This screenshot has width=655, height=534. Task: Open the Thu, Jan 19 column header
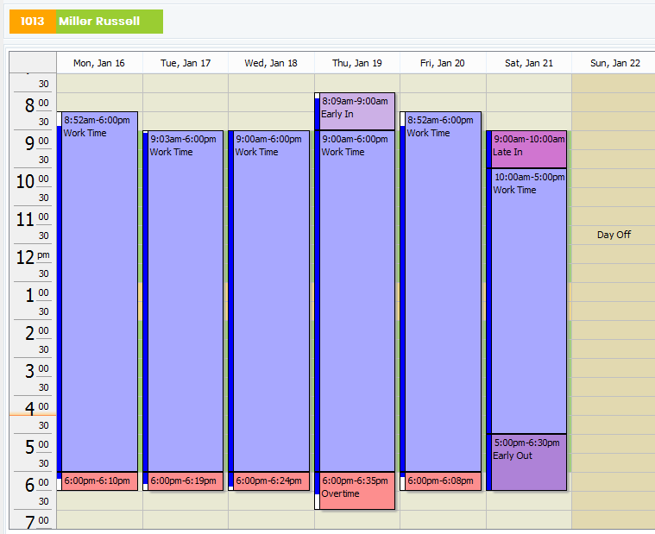pyautogui.click(x=357, y=63)
